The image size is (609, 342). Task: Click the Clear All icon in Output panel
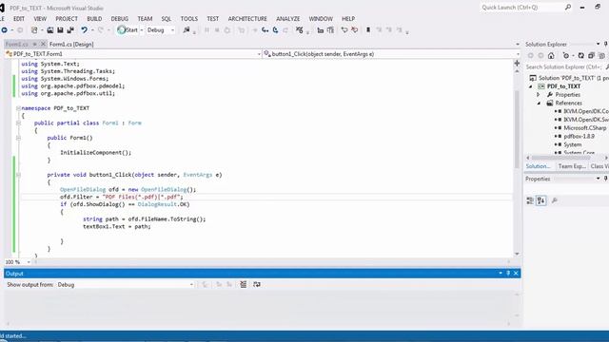[x=244, y=285]
